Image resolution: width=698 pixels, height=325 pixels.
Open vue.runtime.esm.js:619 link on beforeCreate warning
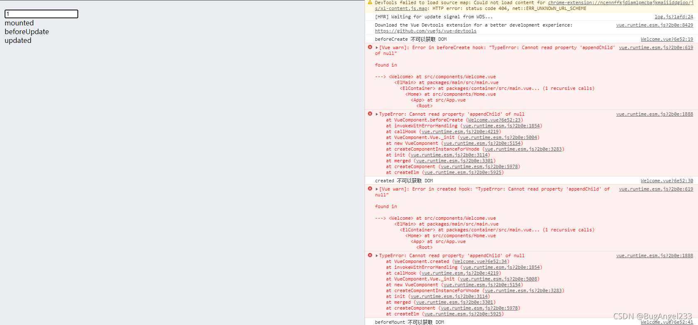click(656, 48)
